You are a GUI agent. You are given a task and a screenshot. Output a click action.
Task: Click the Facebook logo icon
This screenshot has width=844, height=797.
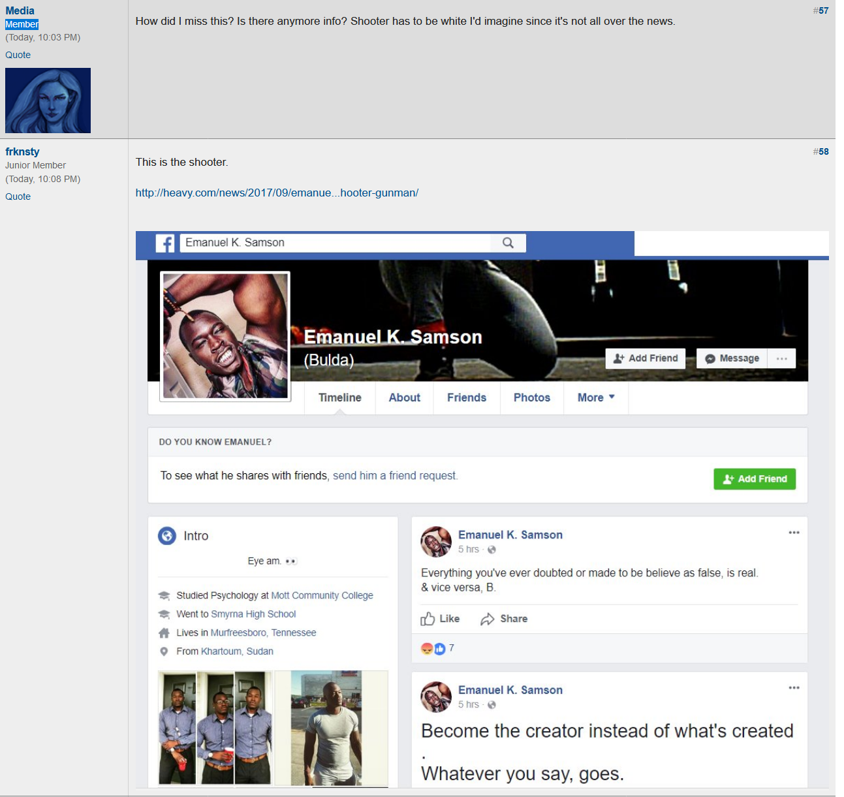[165, 243]
